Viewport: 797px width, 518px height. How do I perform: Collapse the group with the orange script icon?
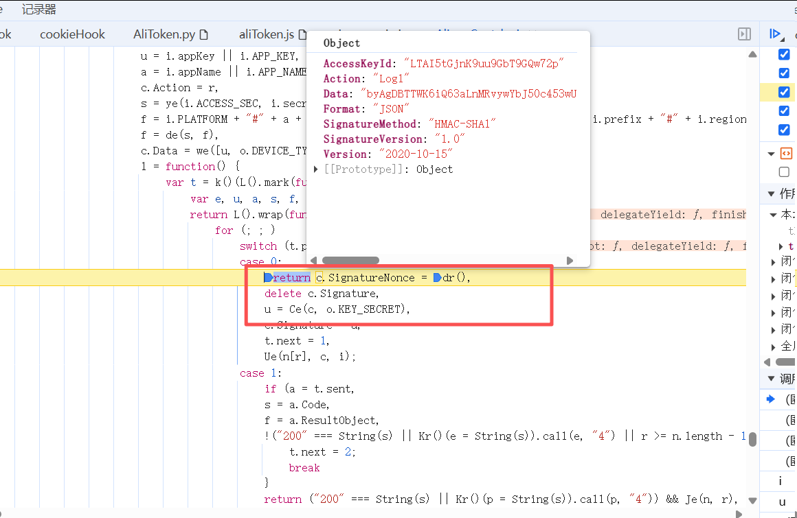(771, 154)
